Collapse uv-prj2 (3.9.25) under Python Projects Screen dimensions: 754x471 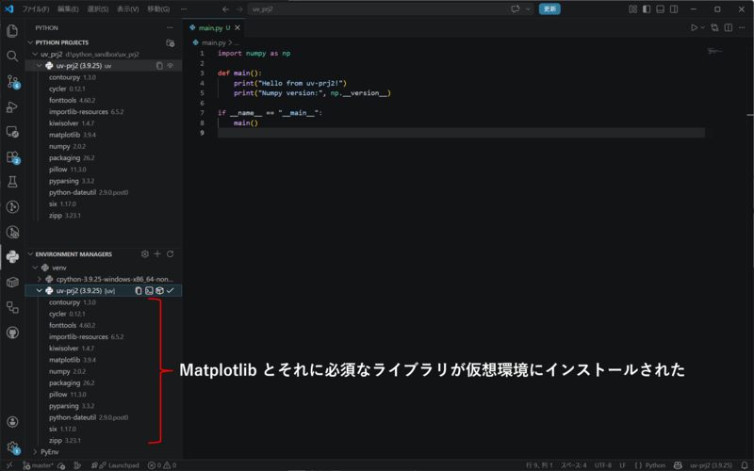40,66
